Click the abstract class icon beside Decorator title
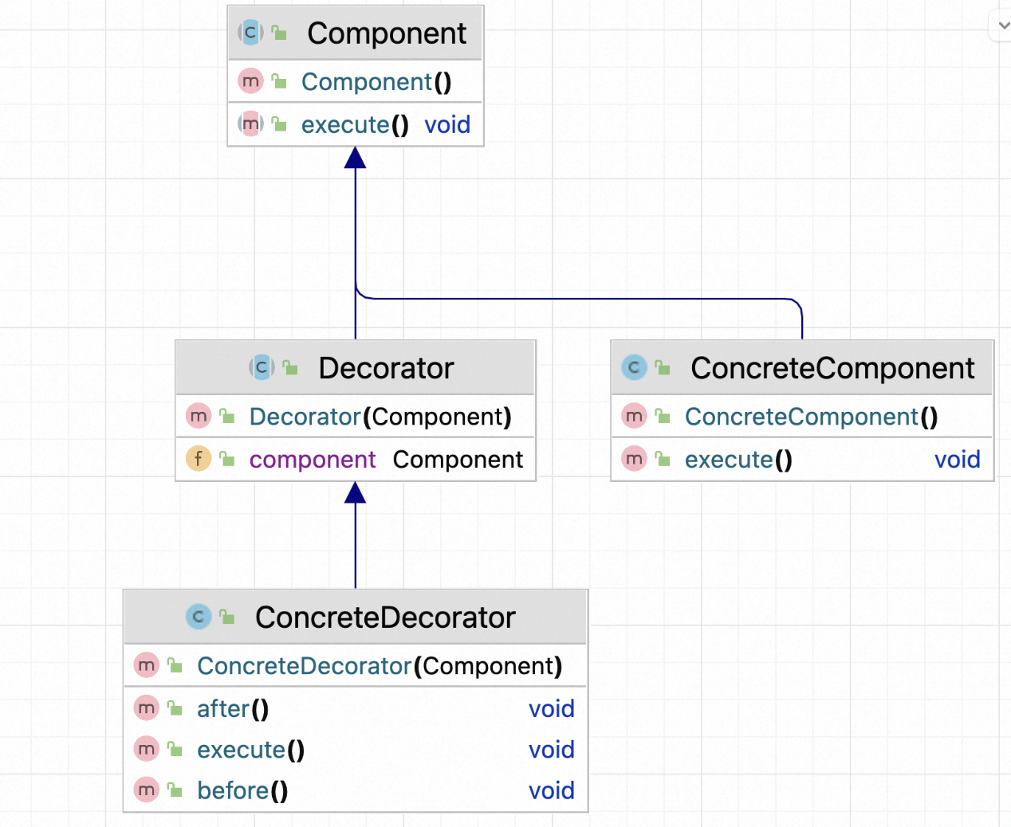This screenshot has height=827, width=1011. (262, 367)
